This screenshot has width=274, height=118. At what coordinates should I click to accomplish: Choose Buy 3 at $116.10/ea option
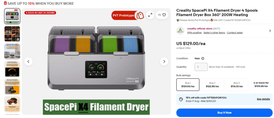tap(237, 85)
